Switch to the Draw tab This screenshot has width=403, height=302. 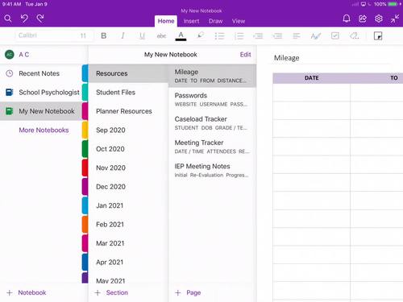(x=215, y=21)
